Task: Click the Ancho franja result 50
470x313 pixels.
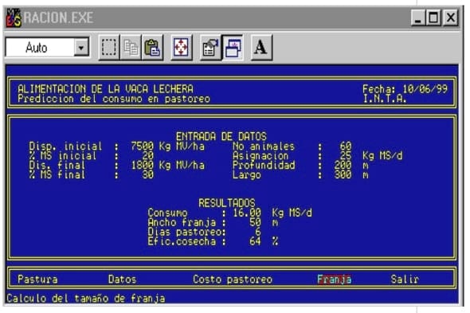Action: [256, 222]
